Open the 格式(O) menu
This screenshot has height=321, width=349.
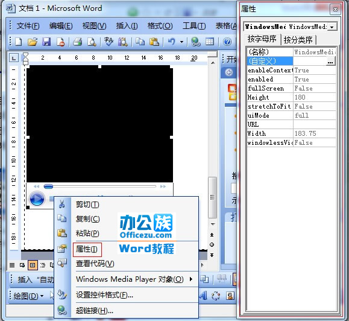160,26
